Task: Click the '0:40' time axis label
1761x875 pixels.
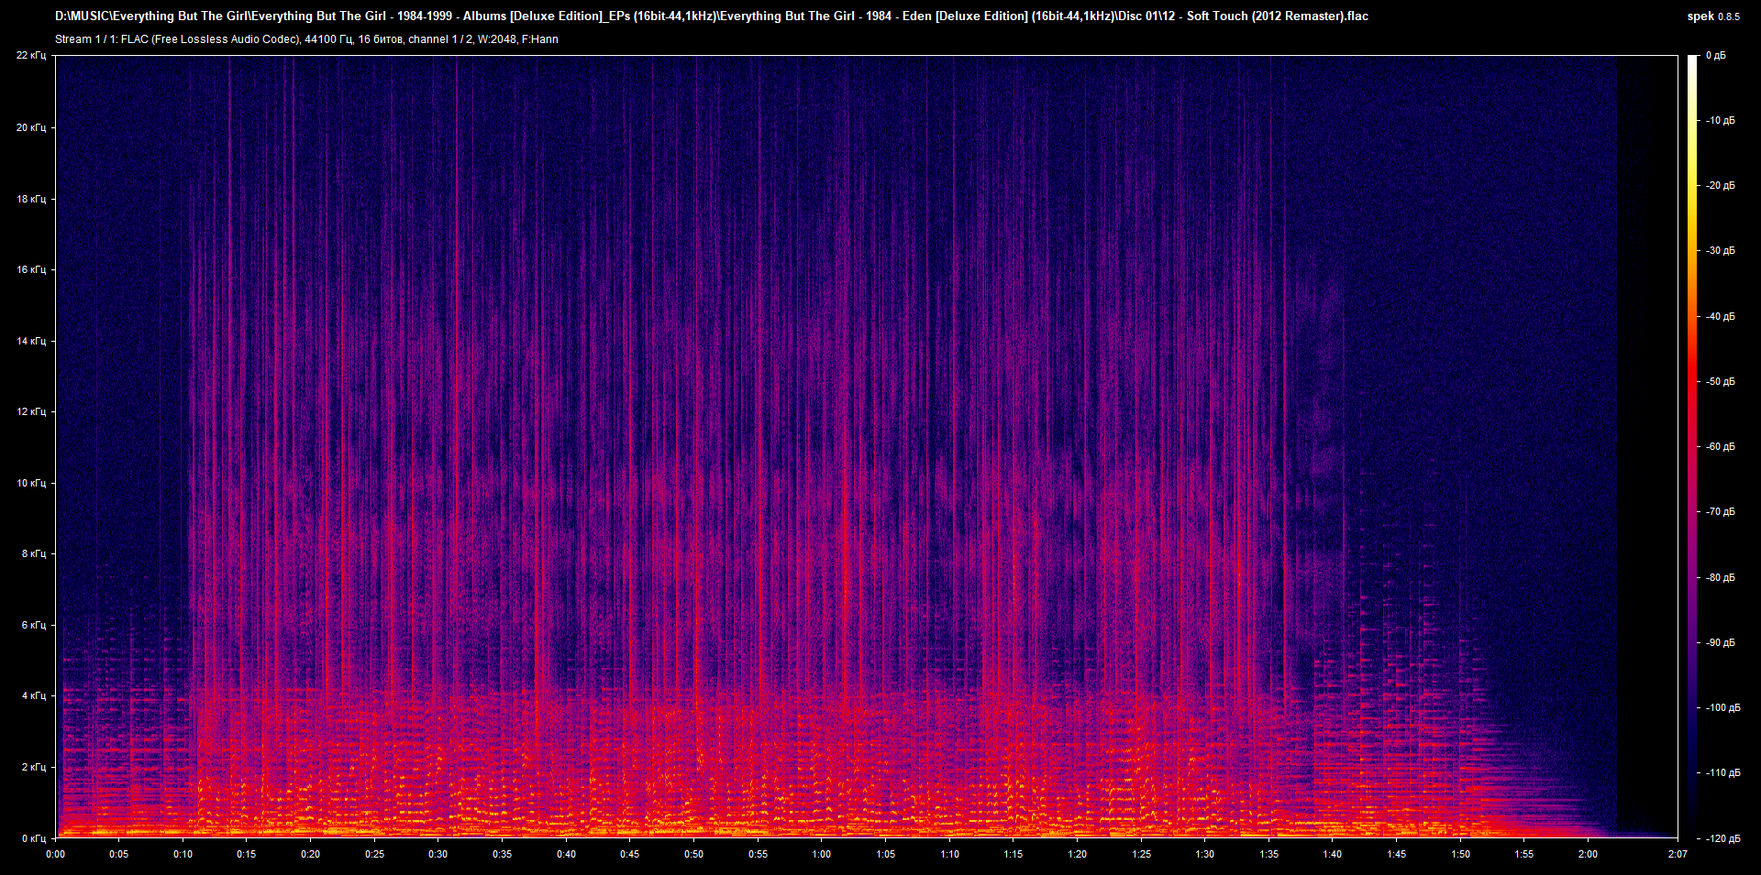Action: coord(567,854)
